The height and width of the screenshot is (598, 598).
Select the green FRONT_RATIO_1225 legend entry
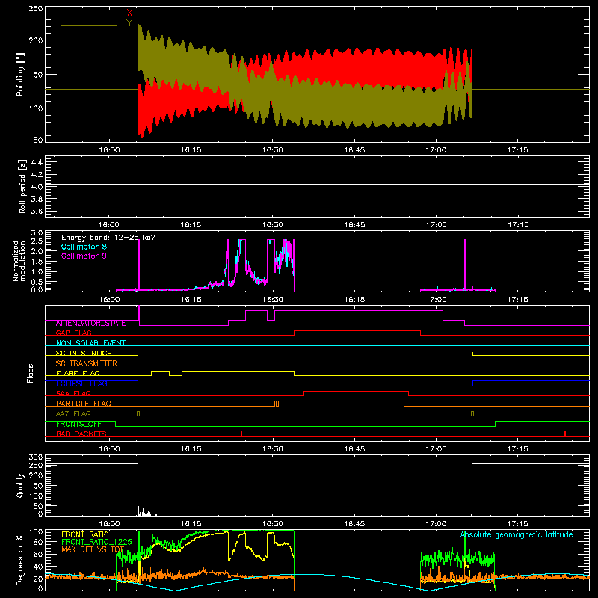tap(97, 542)
